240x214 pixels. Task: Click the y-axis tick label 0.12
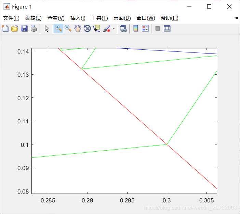[23, 98]
